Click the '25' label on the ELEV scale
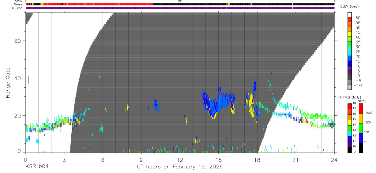 (x=358, y=52)
